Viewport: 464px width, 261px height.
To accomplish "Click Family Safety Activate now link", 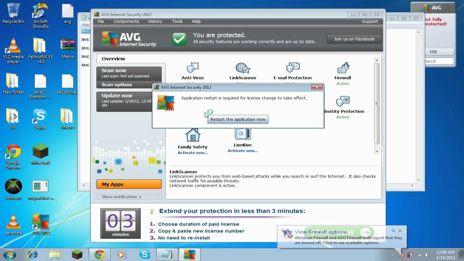I will [x=192, y=153].
